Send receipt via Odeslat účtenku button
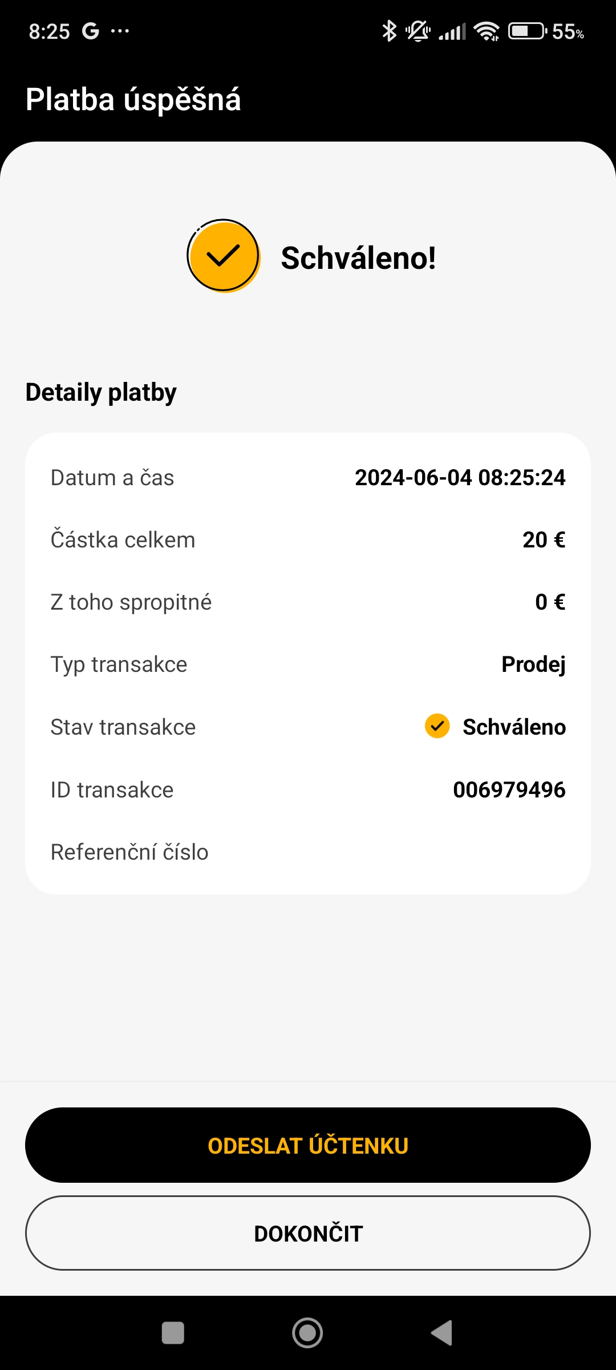Screen dimensions: 616x1370 click(x=308, y=1145)
